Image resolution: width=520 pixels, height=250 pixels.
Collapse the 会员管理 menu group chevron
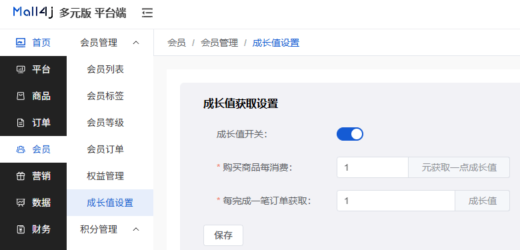(136, 43)
